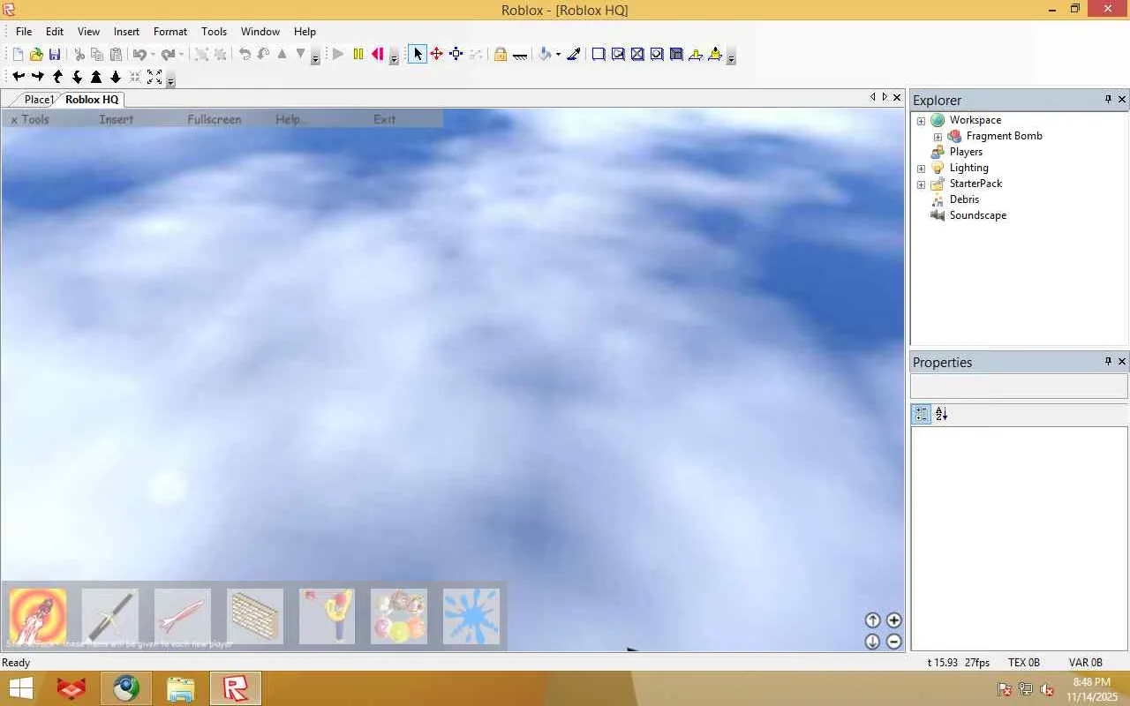Click the black right-arrow camera icon
1130x706 pixels.
pyautogui.click(x=38, y=78)
